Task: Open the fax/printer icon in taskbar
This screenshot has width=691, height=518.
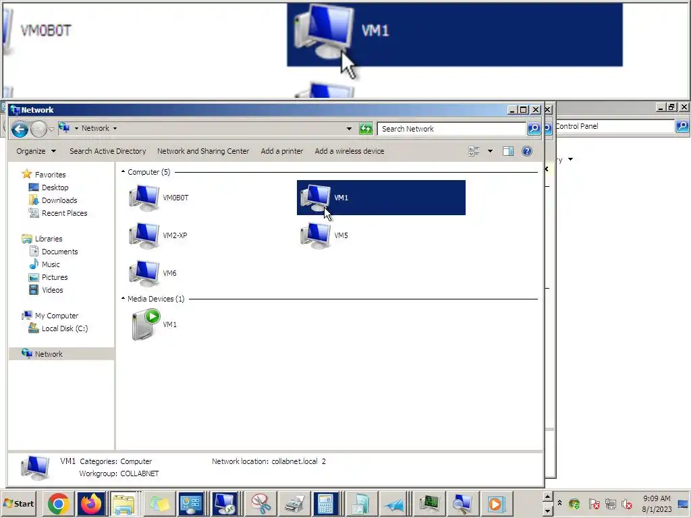Action: coord(294,503)
